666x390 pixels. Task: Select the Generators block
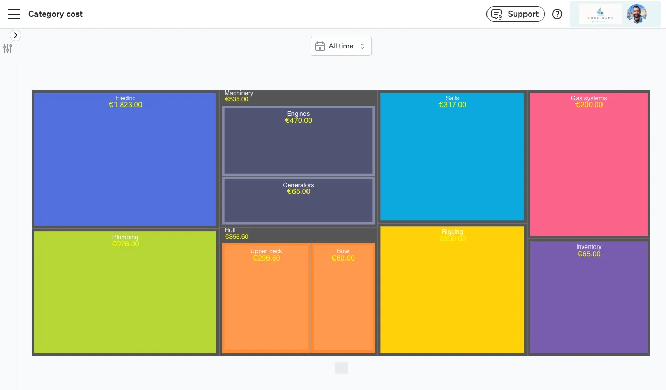point(298,201)
